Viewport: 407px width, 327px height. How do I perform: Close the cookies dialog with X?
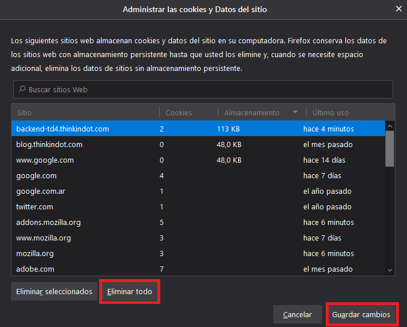(398, 9)
